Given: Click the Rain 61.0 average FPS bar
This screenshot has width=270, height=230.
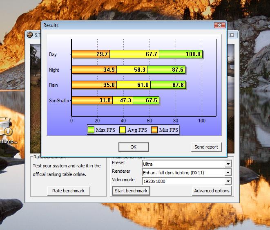Looking at the screenshot, I should coord(134,85).
